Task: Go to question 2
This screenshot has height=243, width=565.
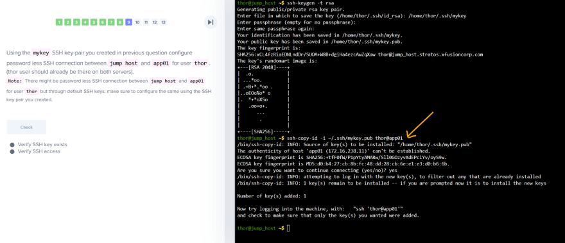Action: 68,22
